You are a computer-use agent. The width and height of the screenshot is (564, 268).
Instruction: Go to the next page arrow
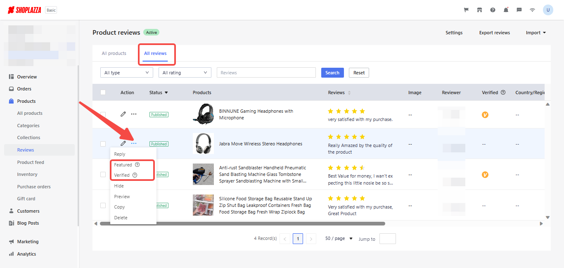(311, 239)
